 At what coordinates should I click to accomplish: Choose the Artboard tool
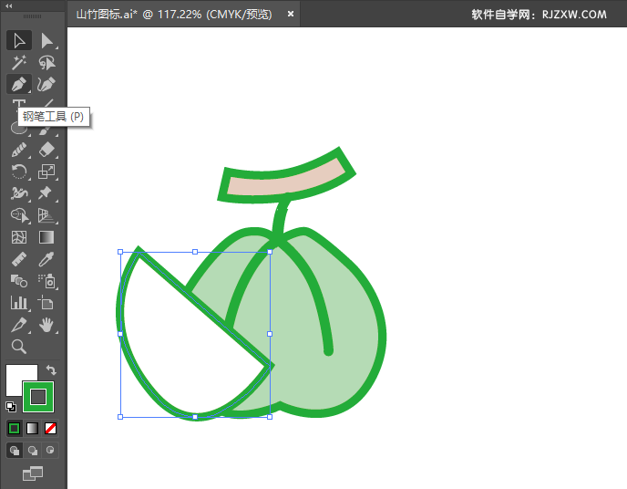click(x=46, y=303)
